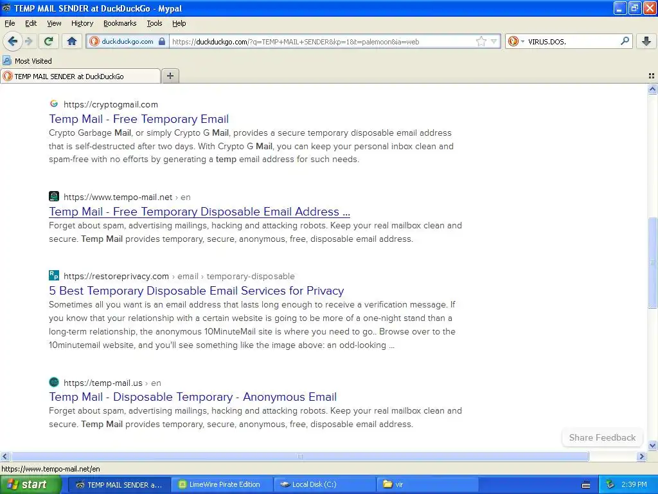Select the TEMP MAIL SENDER at DuckDuckGo tab
Viewport: 658px width, 494px height.
click(x=80, y=76)
